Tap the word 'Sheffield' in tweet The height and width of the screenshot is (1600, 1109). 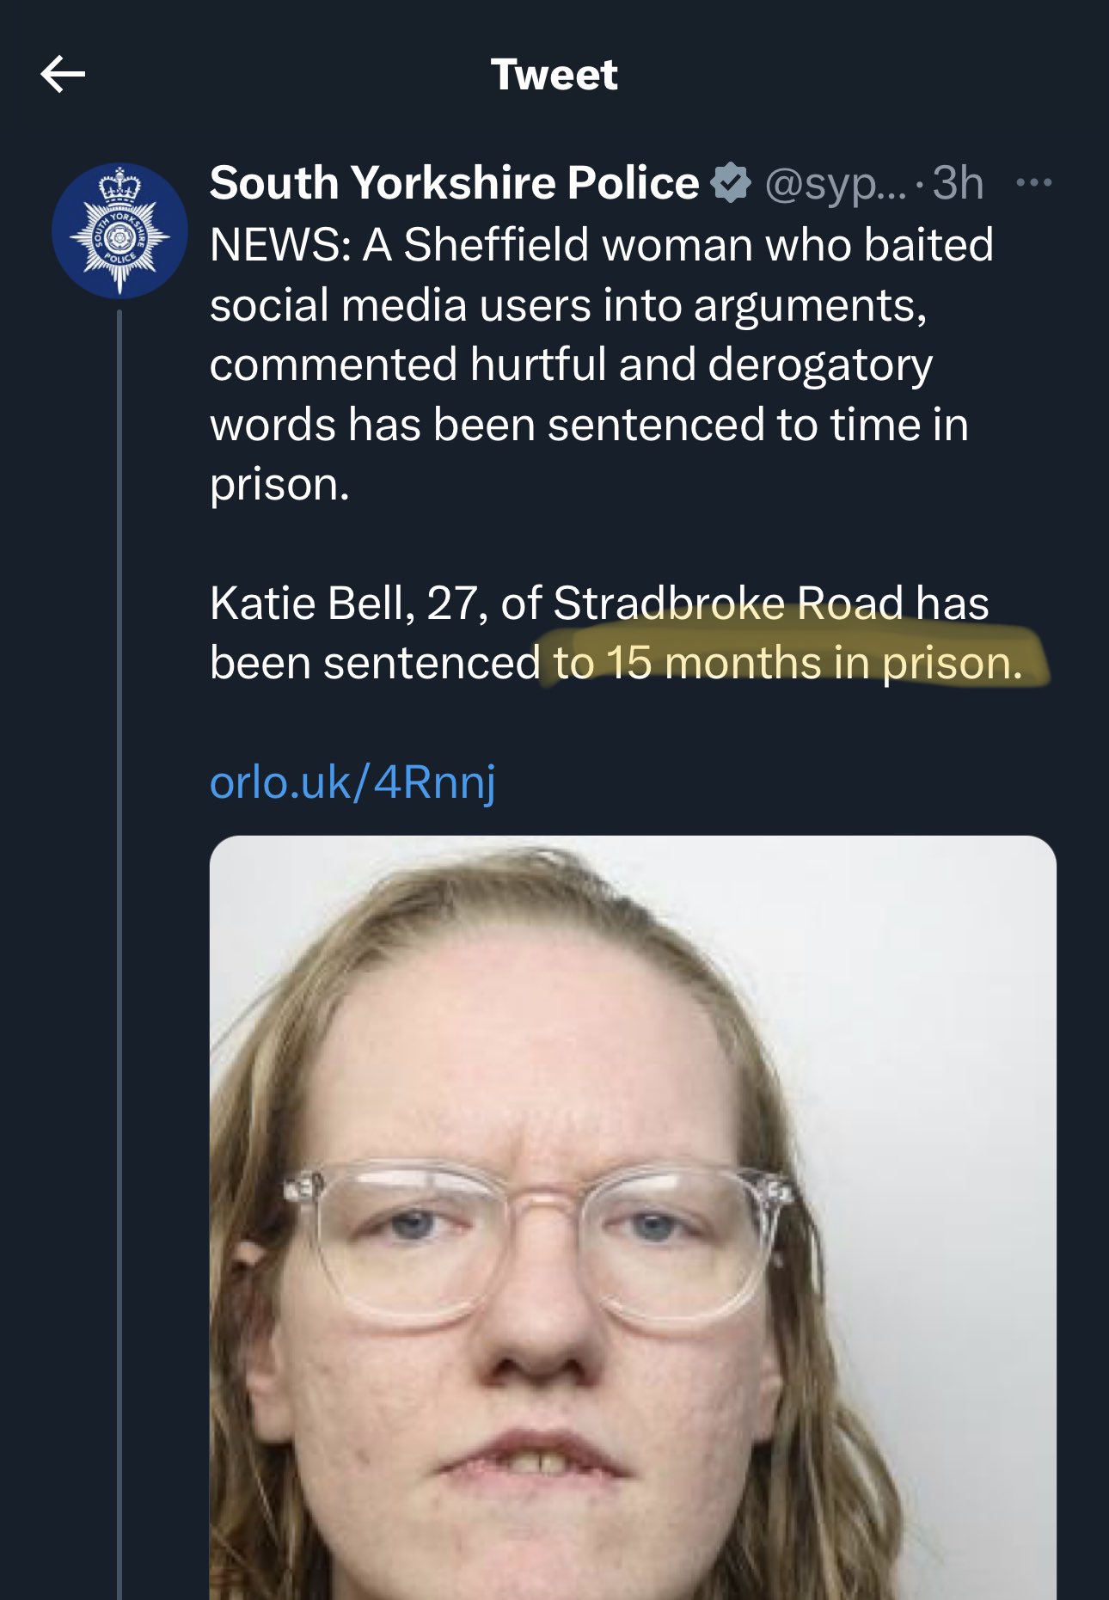[x=498, y=245]
